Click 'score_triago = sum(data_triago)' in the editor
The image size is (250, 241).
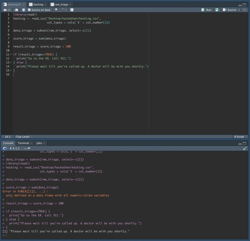[x=40, y=39]
